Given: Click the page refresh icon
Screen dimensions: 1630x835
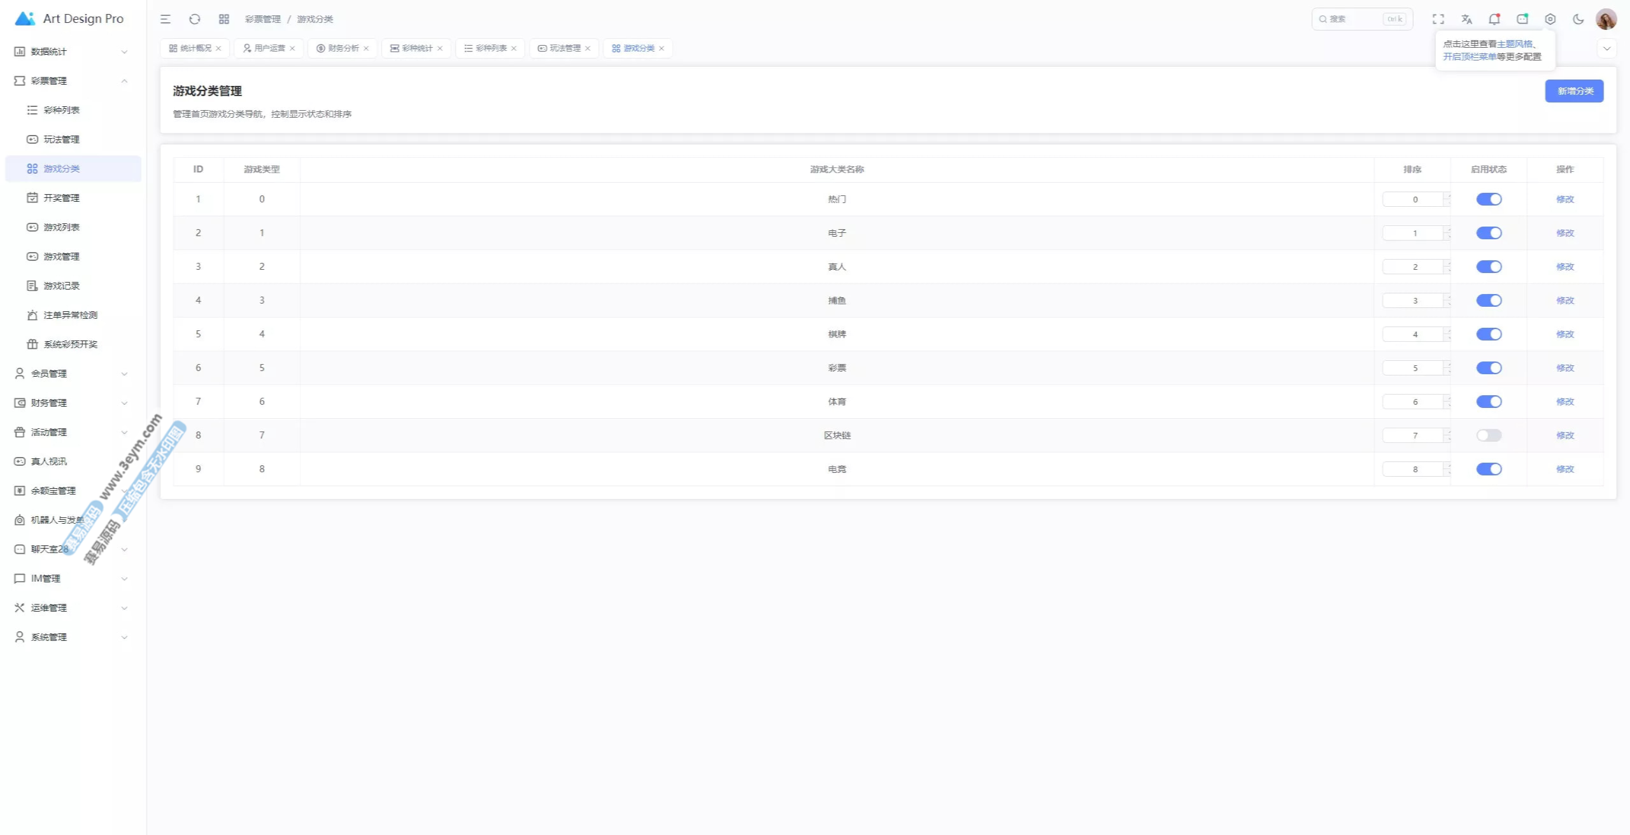Looking at the screenshot, I should [195, 19].
